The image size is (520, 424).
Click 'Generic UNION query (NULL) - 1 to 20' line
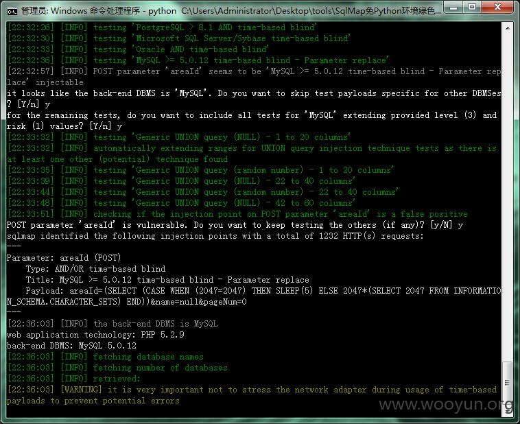click(178, 137)
